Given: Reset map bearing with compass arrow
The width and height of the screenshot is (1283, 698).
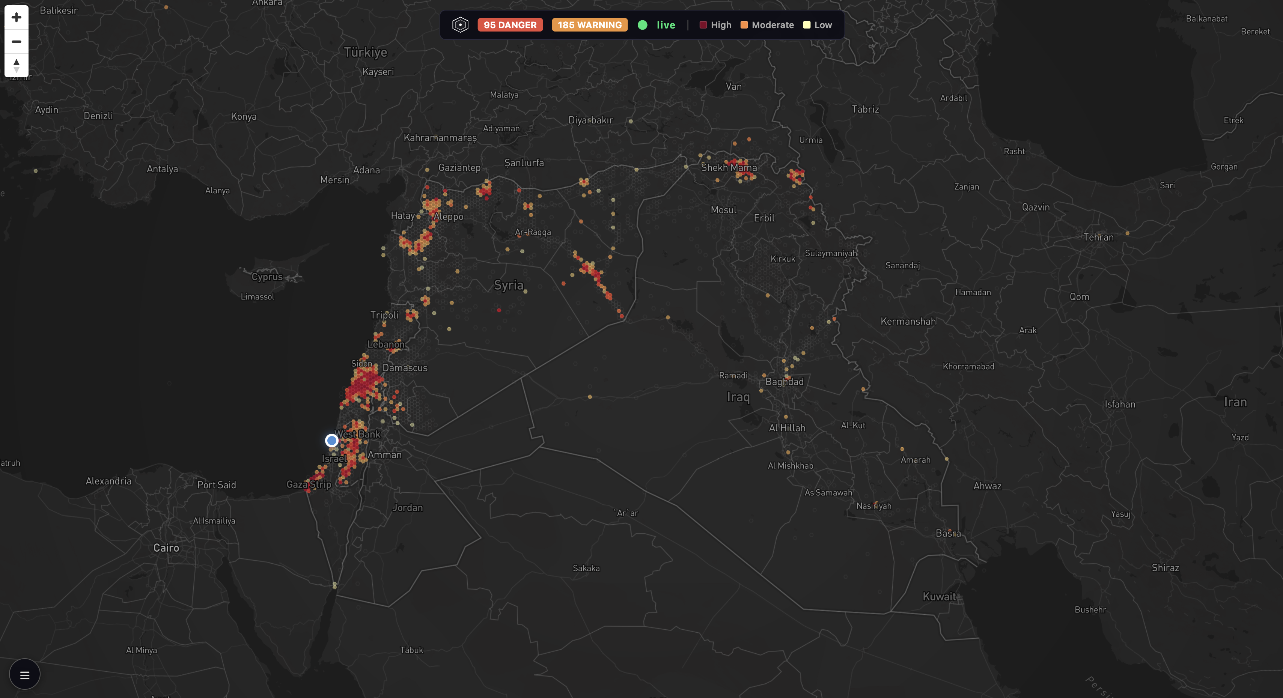Looking at the screenshot, I should [17, 65].
